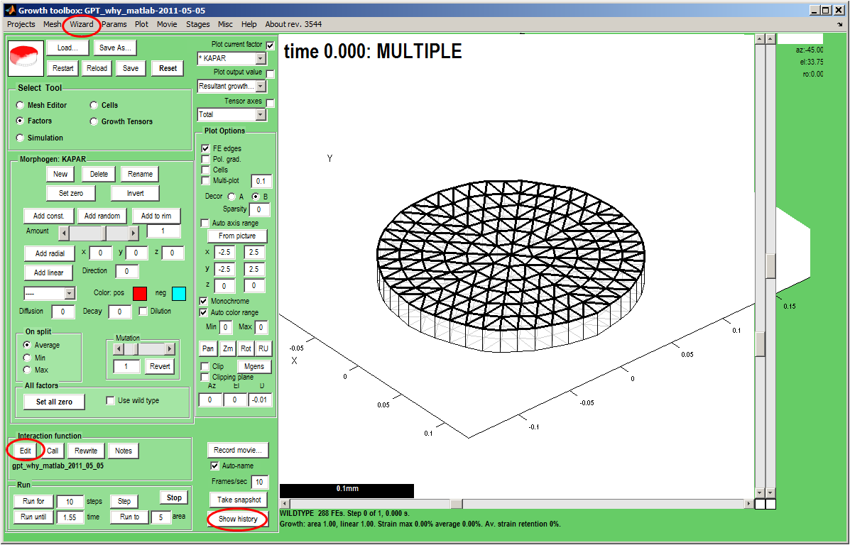
Task: Enable the Use wild type checkbox
Action: pyautogui.click(x=110, y=400)
